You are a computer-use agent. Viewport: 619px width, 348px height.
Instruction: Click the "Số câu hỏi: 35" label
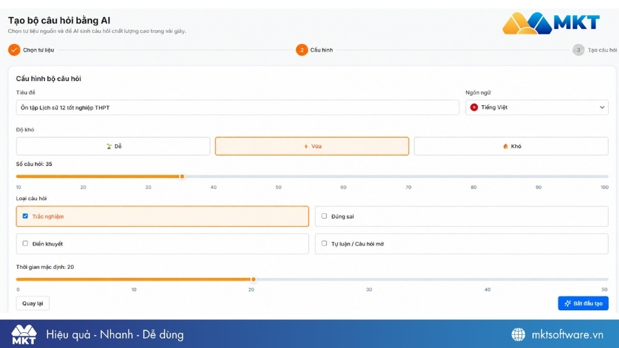pyautogui.click(x=34, y=164)
